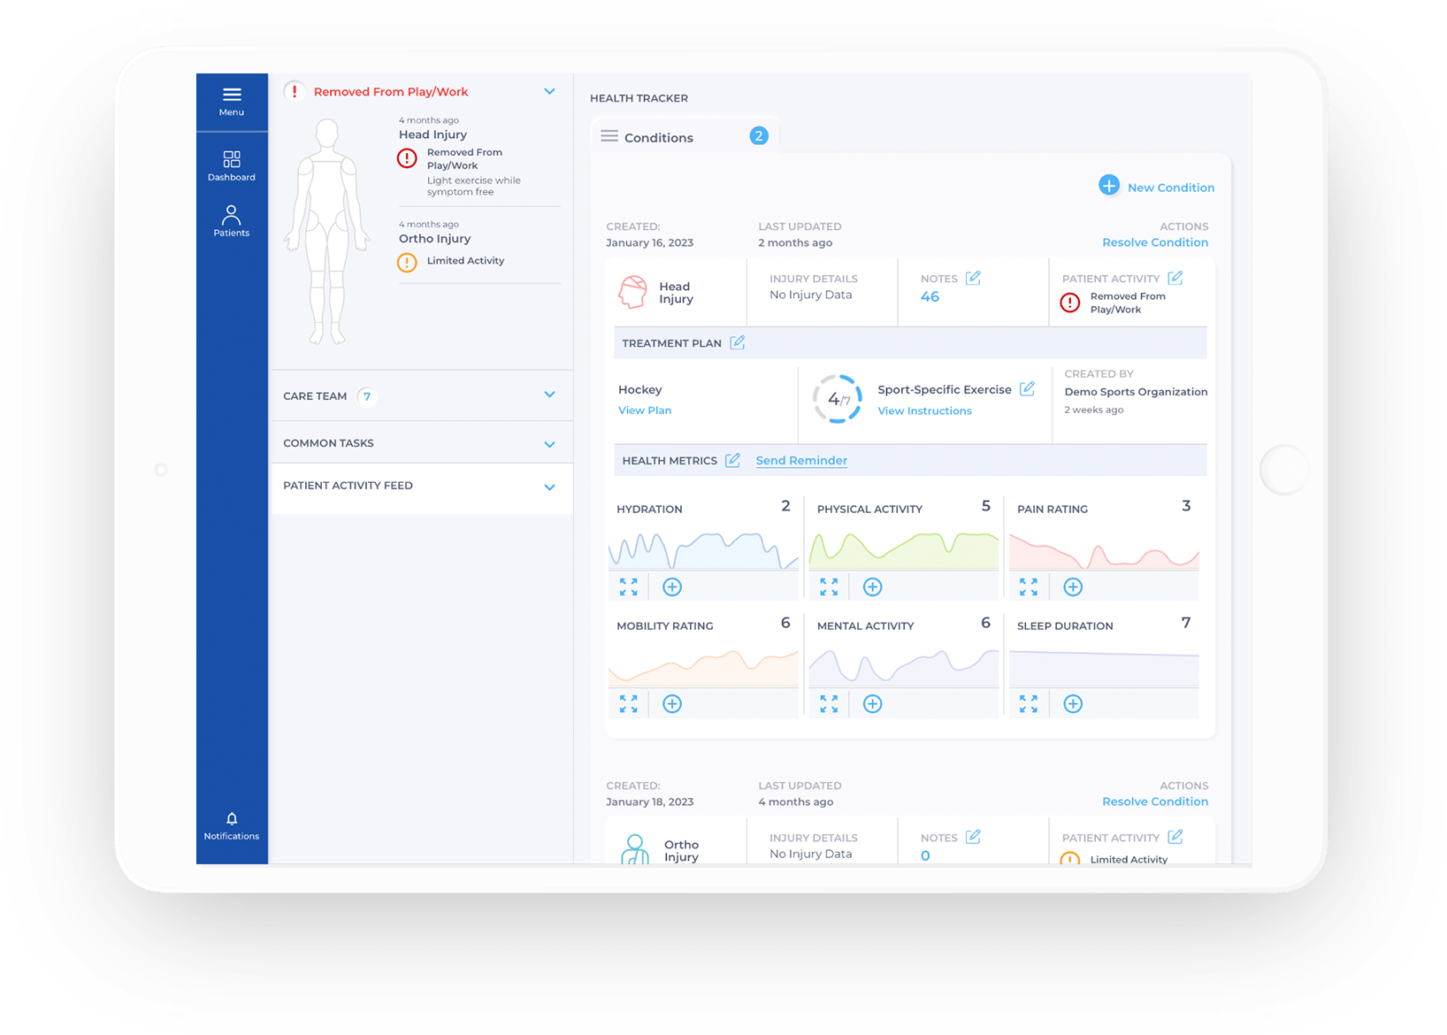Click 'No Injury Data' under Head Injury
This screenshot has width=1447, height=1035.
click(810, 295)
